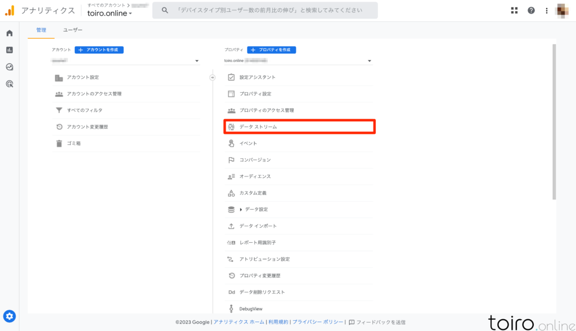Expand the データ設定 tree item

coord(241,210)
